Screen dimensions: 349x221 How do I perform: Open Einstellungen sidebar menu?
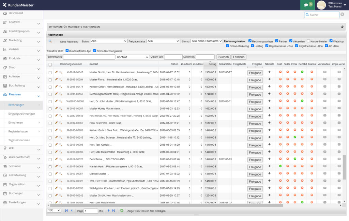[x=21, y=202]
